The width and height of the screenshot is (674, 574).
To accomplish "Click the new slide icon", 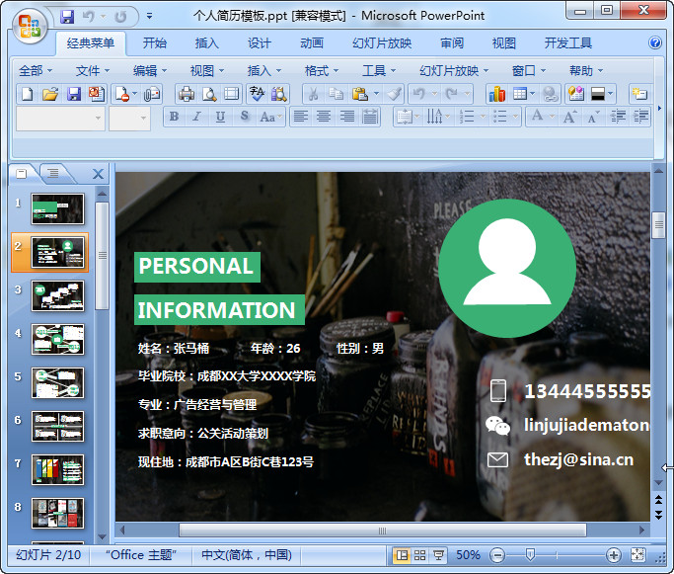I will pos(639,94).
